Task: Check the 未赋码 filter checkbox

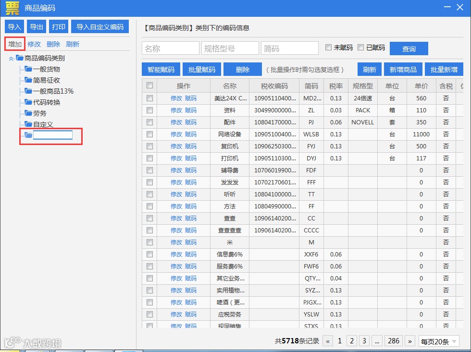Action: point(329,48)
